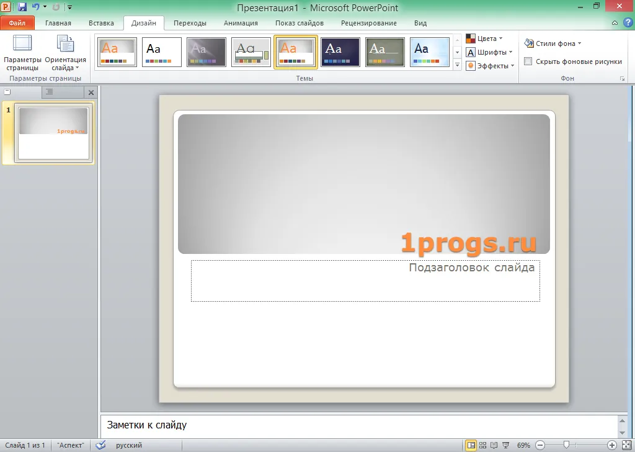Minimize the ribbon with the caret icon

615,23
